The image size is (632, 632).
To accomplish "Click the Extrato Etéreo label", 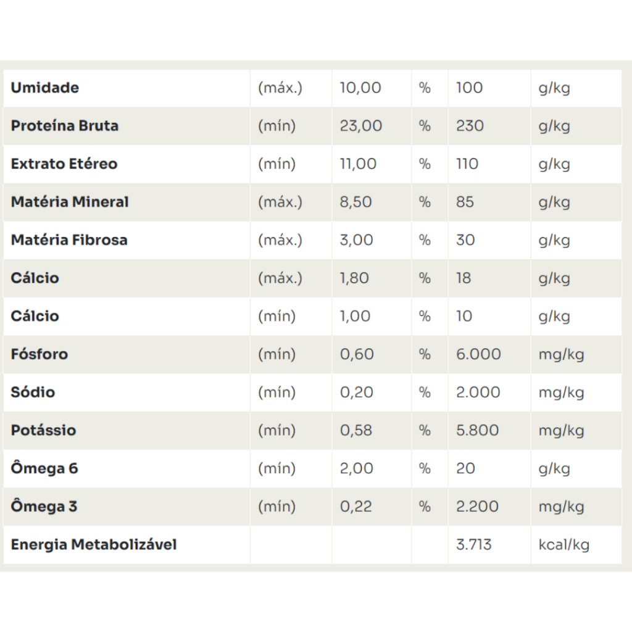I will (x=64, y=164).
